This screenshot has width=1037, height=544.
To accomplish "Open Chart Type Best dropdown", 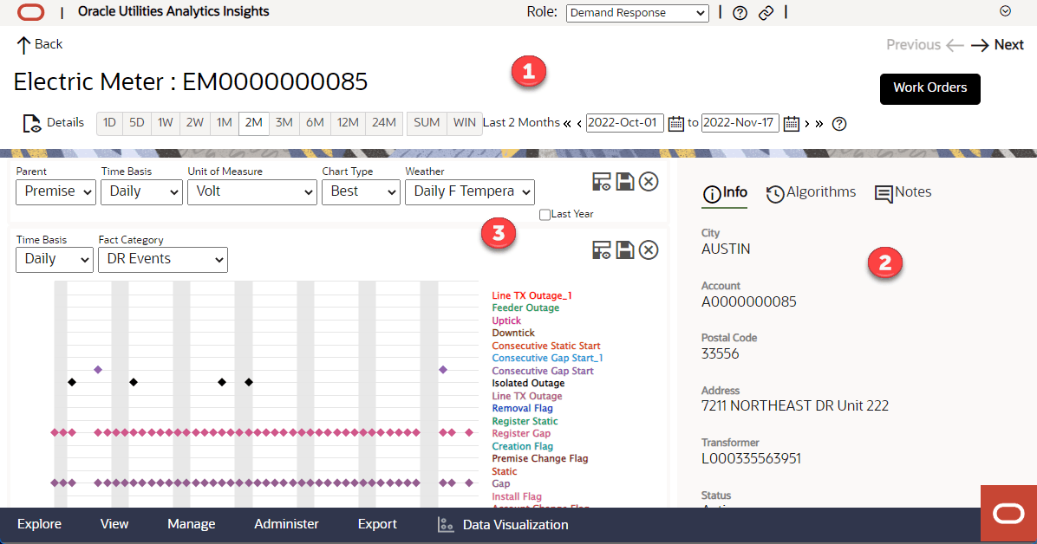I will pos(361,191).
